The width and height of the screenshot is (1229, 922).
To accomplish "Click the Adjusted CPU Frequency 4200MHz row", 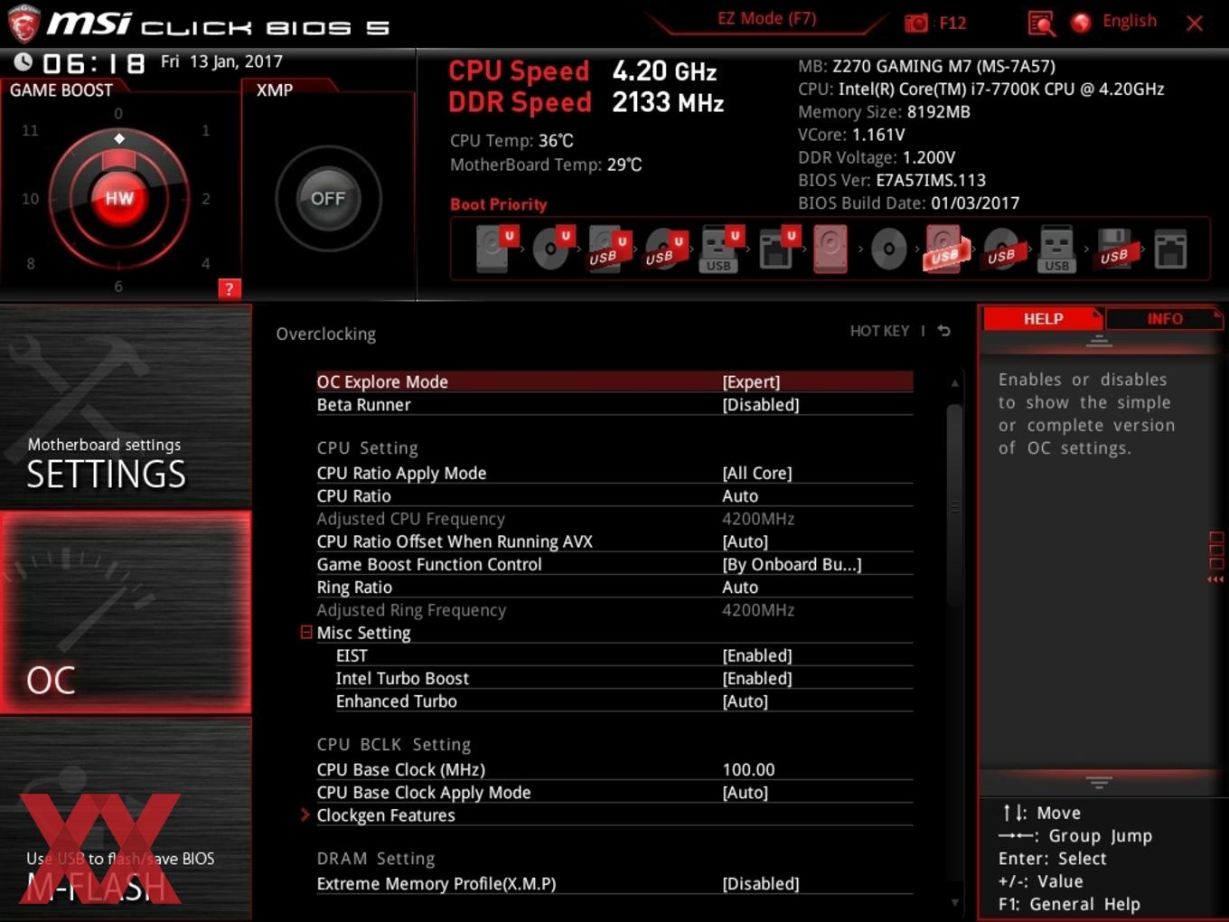I will coord(614,519).
